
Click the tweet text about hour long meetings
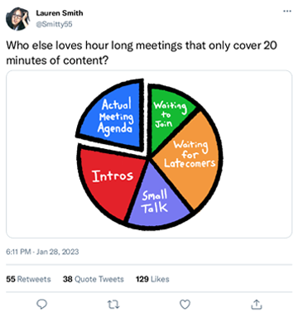(x=142, y=52)
